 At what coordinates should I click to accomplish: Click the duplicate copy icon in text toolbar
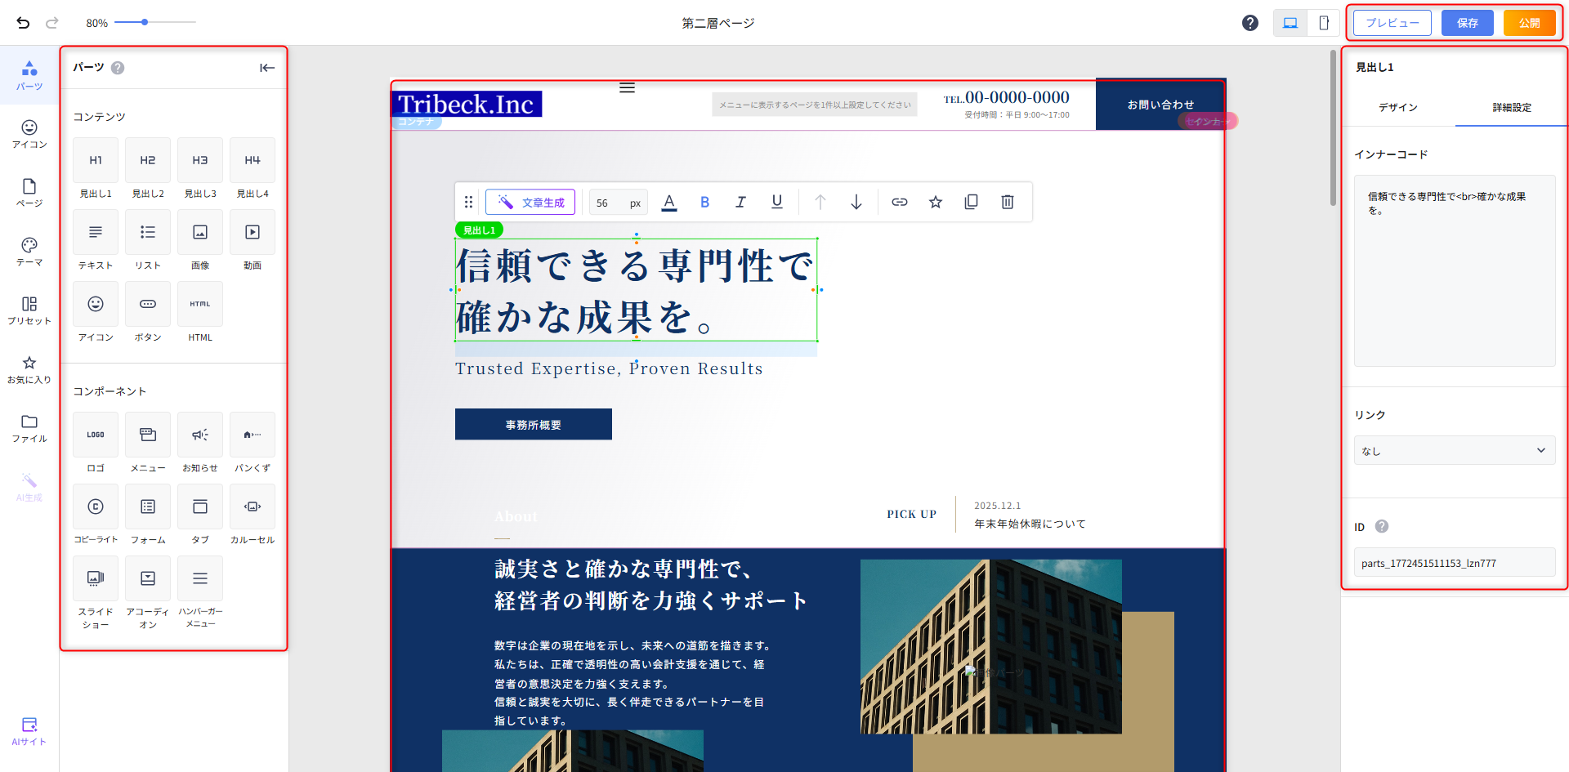click(971, 202)
